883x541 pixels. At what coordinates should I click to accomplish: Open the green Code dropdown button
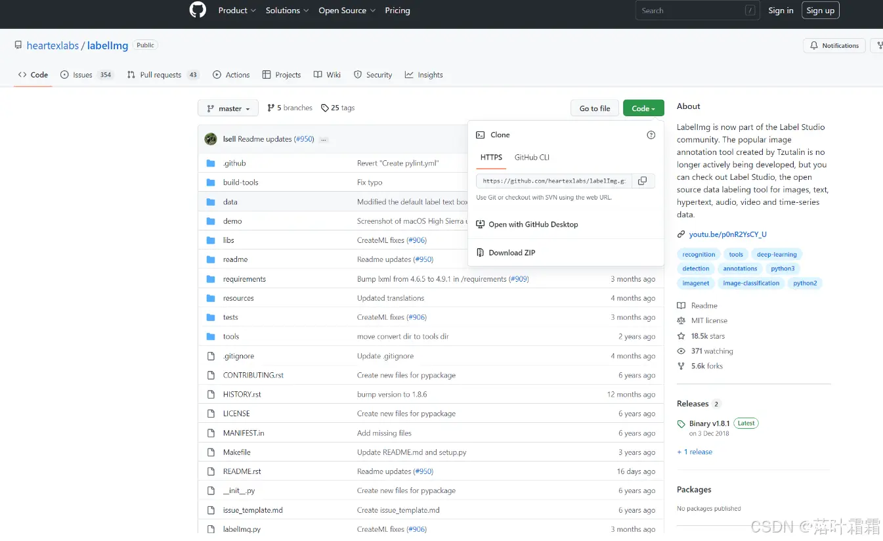pyautogui.click(x=643, y=108)
